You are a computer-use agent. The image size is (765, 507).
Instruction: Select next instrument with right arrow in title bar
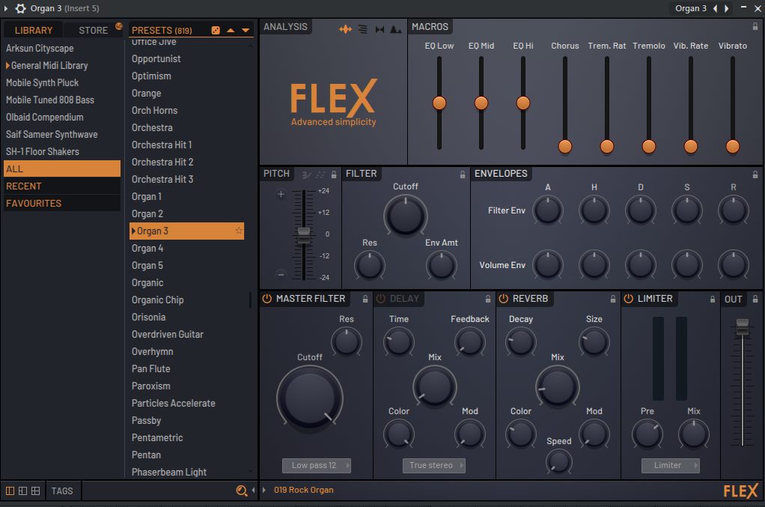(727, 8)
